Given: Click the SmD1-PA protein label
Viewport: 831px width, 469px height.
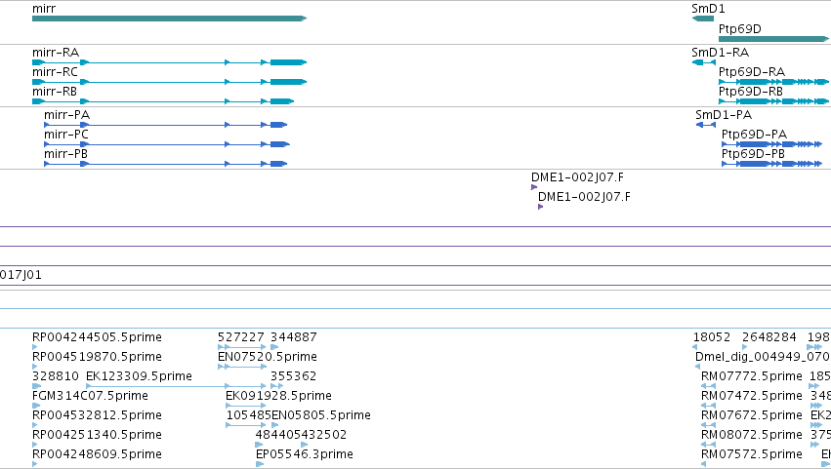Looking at the screenshot, I should [724, 115].
